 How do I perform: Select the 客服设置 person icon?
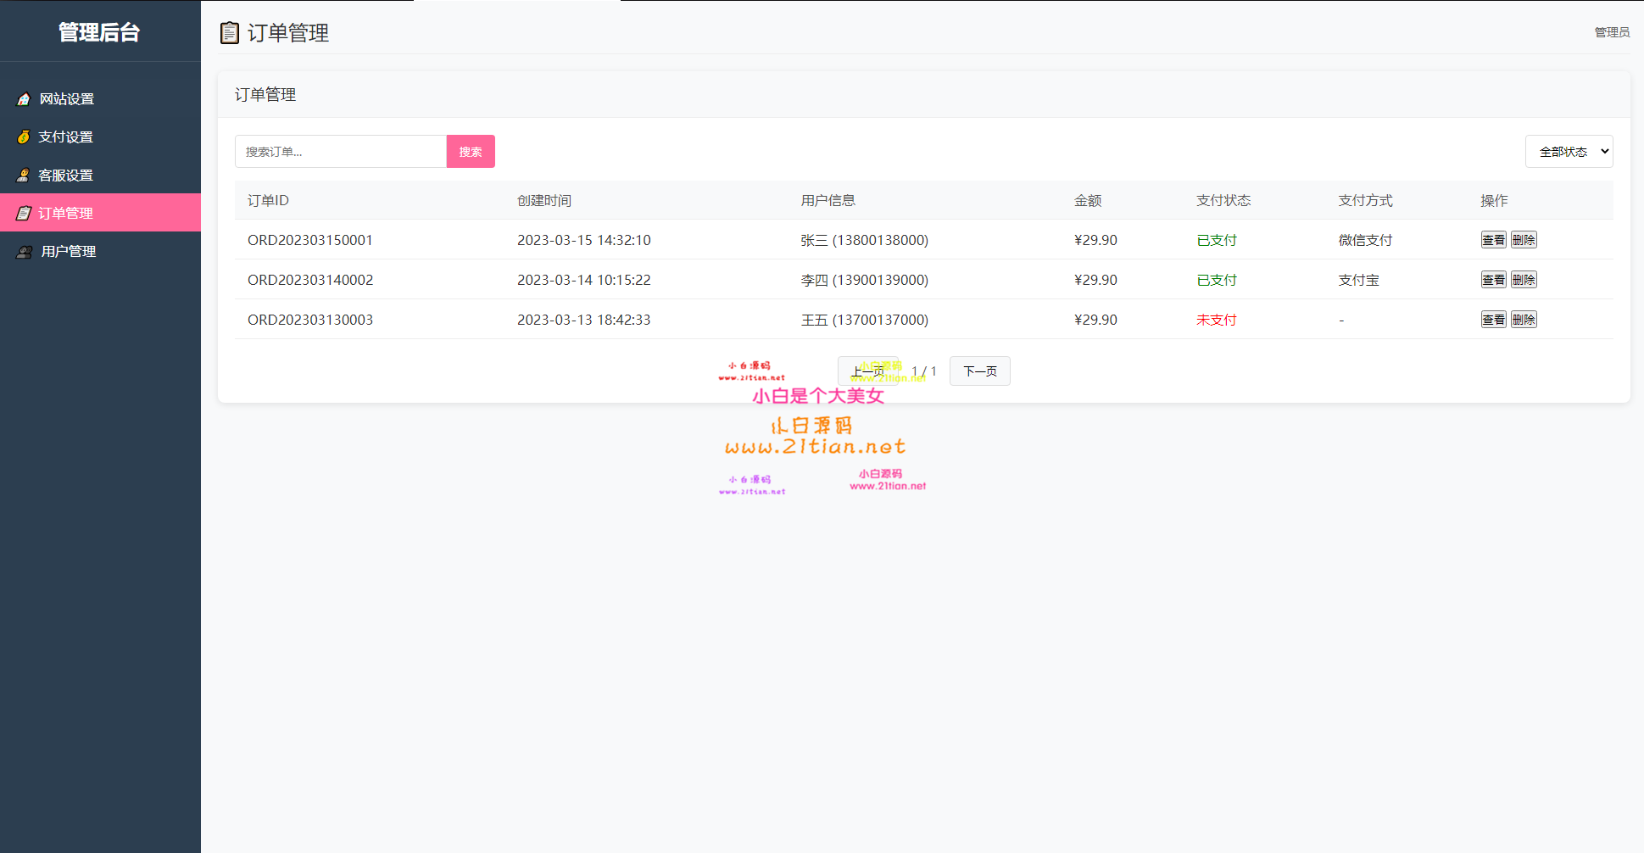[24, 175]
